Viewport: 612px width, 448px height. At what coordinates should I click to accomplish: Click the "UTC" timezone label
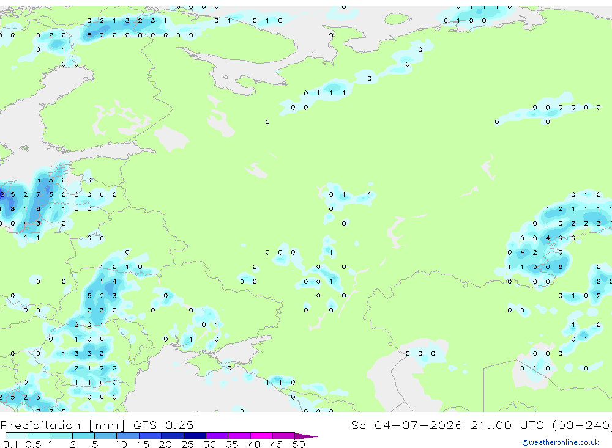[x=532, y=425]
